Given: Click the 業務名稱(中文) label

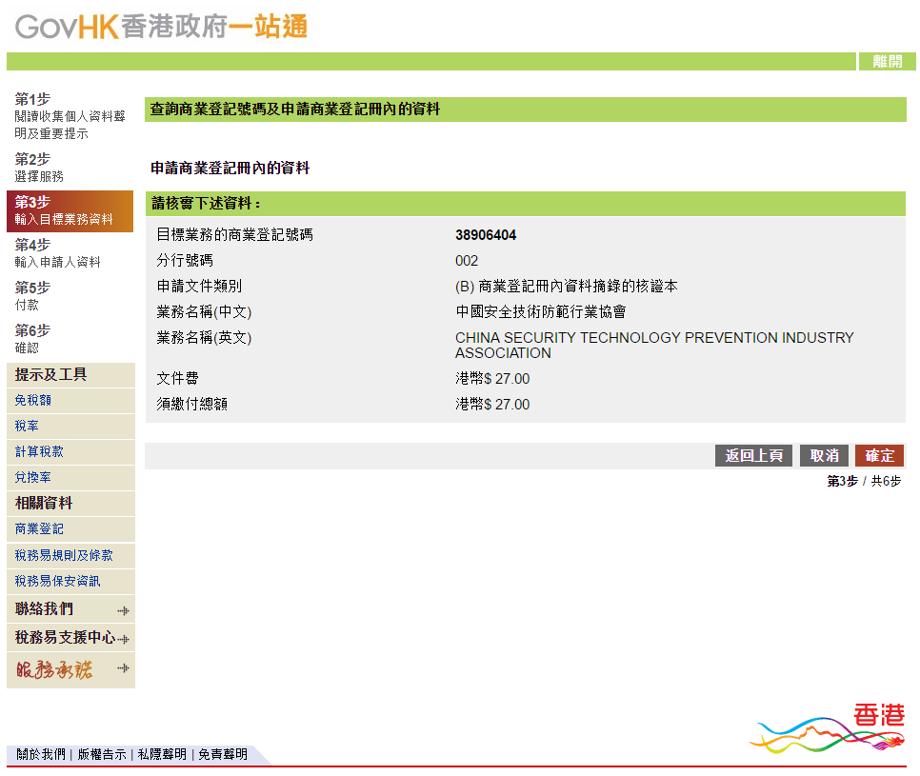Looking at the screenshot, I should coord(204,312).
